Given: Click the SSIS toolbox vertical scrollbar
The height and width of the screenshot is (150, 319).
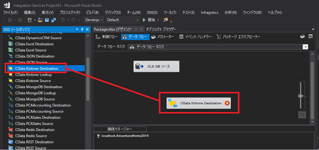Looking at the screenshot, I should 88,79.
